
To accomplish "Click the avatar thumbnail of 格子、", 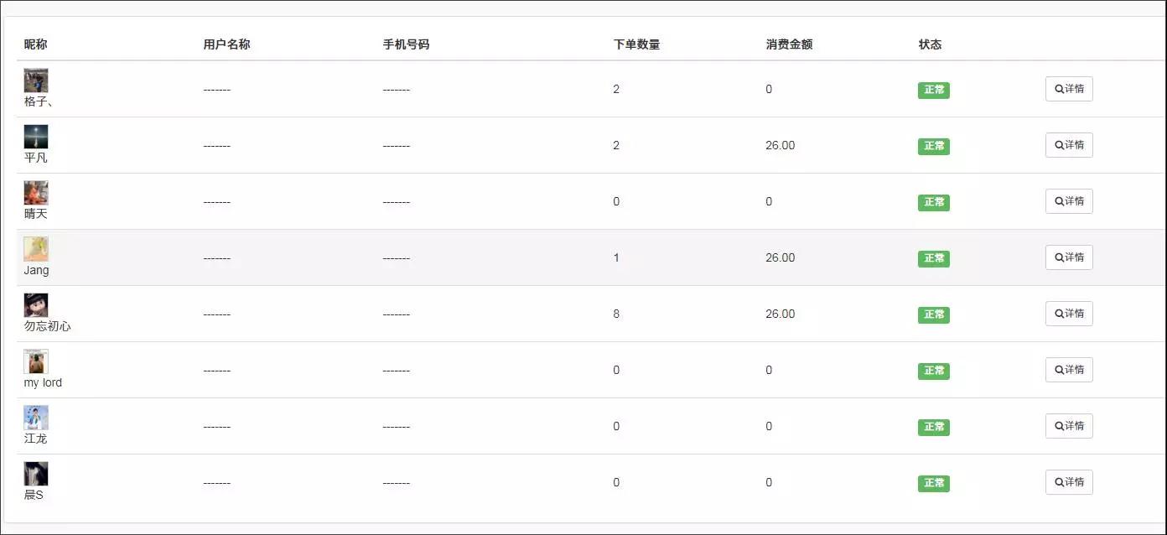I will [36, 81].
